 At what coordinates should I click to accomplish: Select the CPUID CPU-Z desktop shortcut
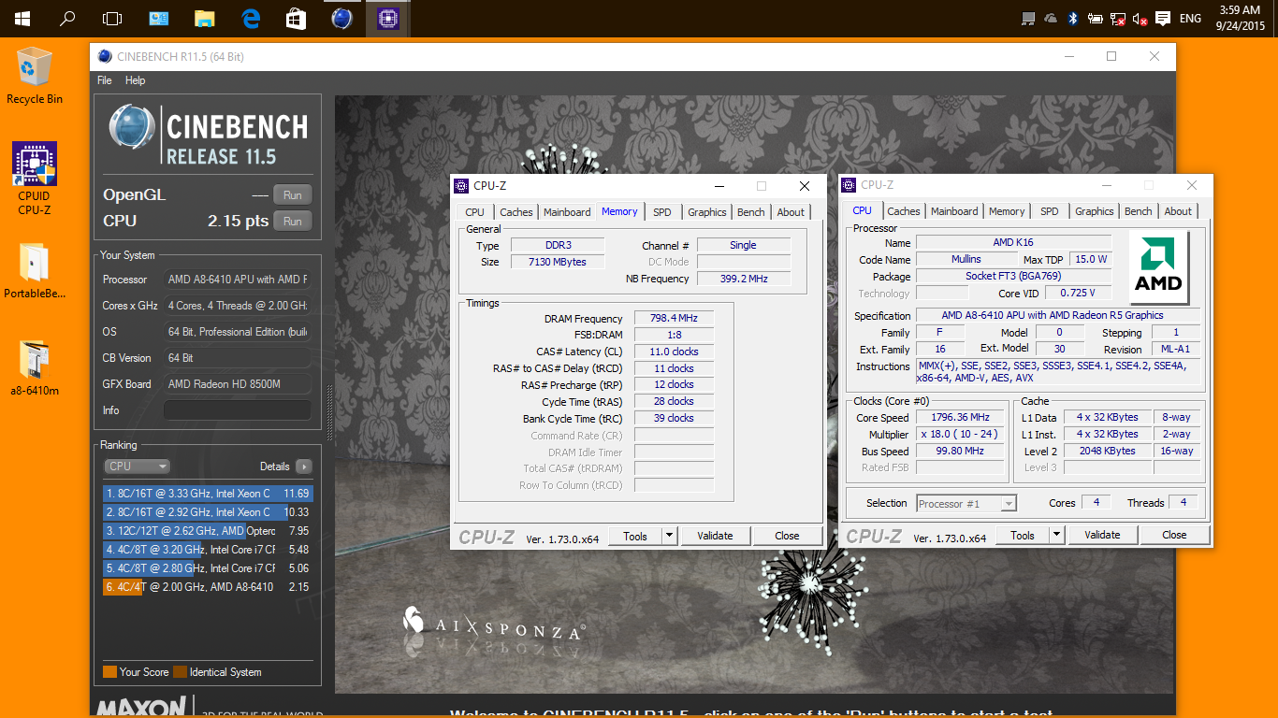(35, 179)
